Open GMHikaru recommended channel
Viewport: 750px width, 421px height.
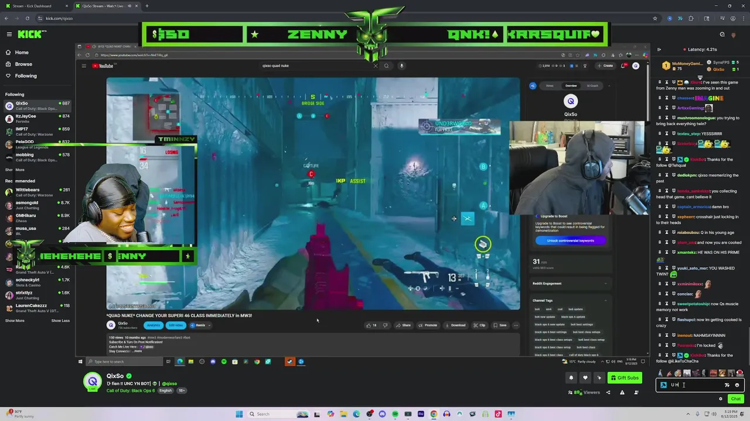37,218
